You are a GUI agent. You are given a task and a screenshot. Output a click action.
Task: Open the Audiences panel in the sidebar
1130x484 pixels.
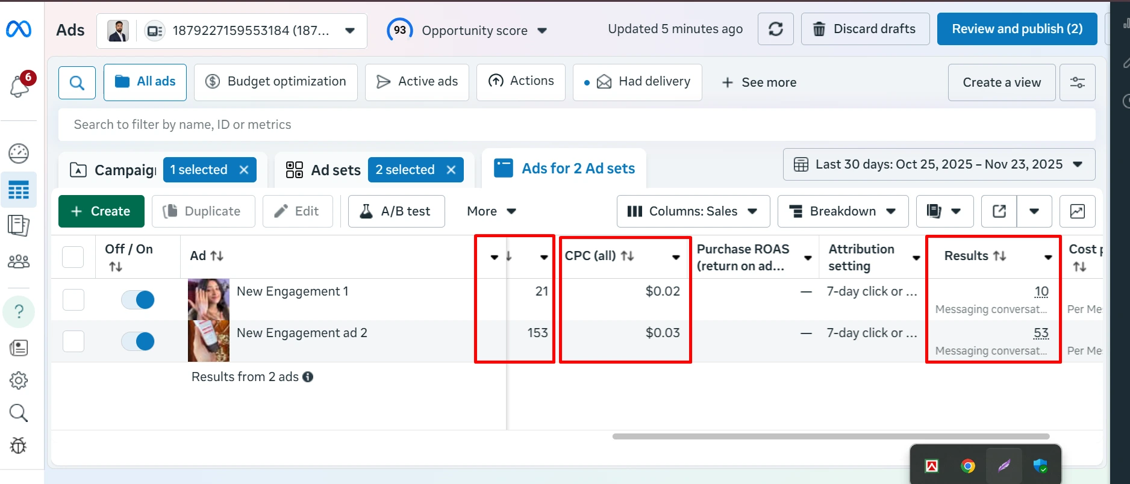click(x=19, y=261)
